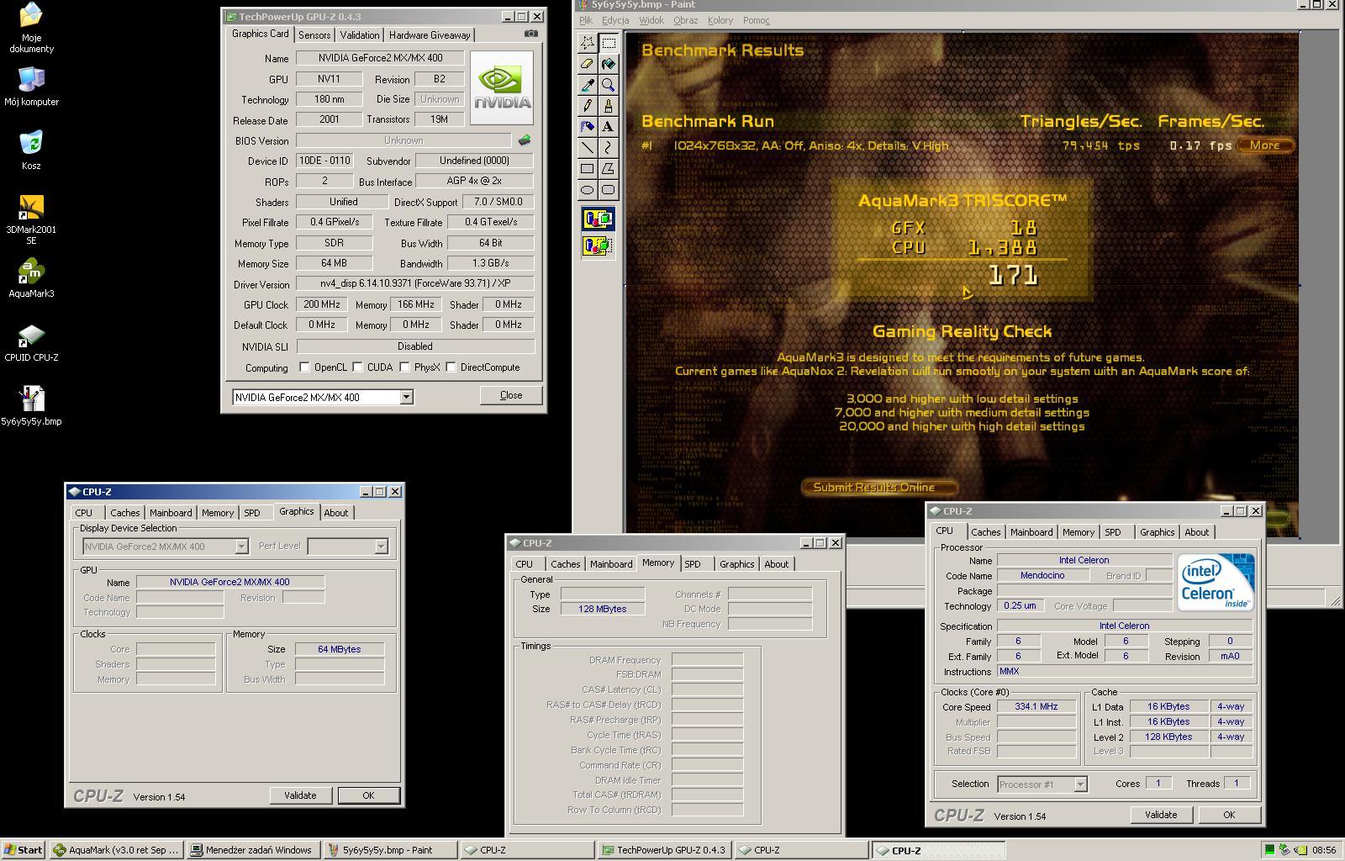Open the Processor #1 selection dropdown
The height and width of the screenshot is (861, 1345).
pyautogui.click(x=1080, y=784)
